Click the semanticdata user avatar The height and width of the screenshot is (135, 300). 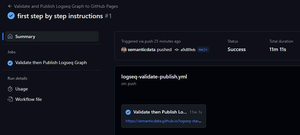coord(124,50)
